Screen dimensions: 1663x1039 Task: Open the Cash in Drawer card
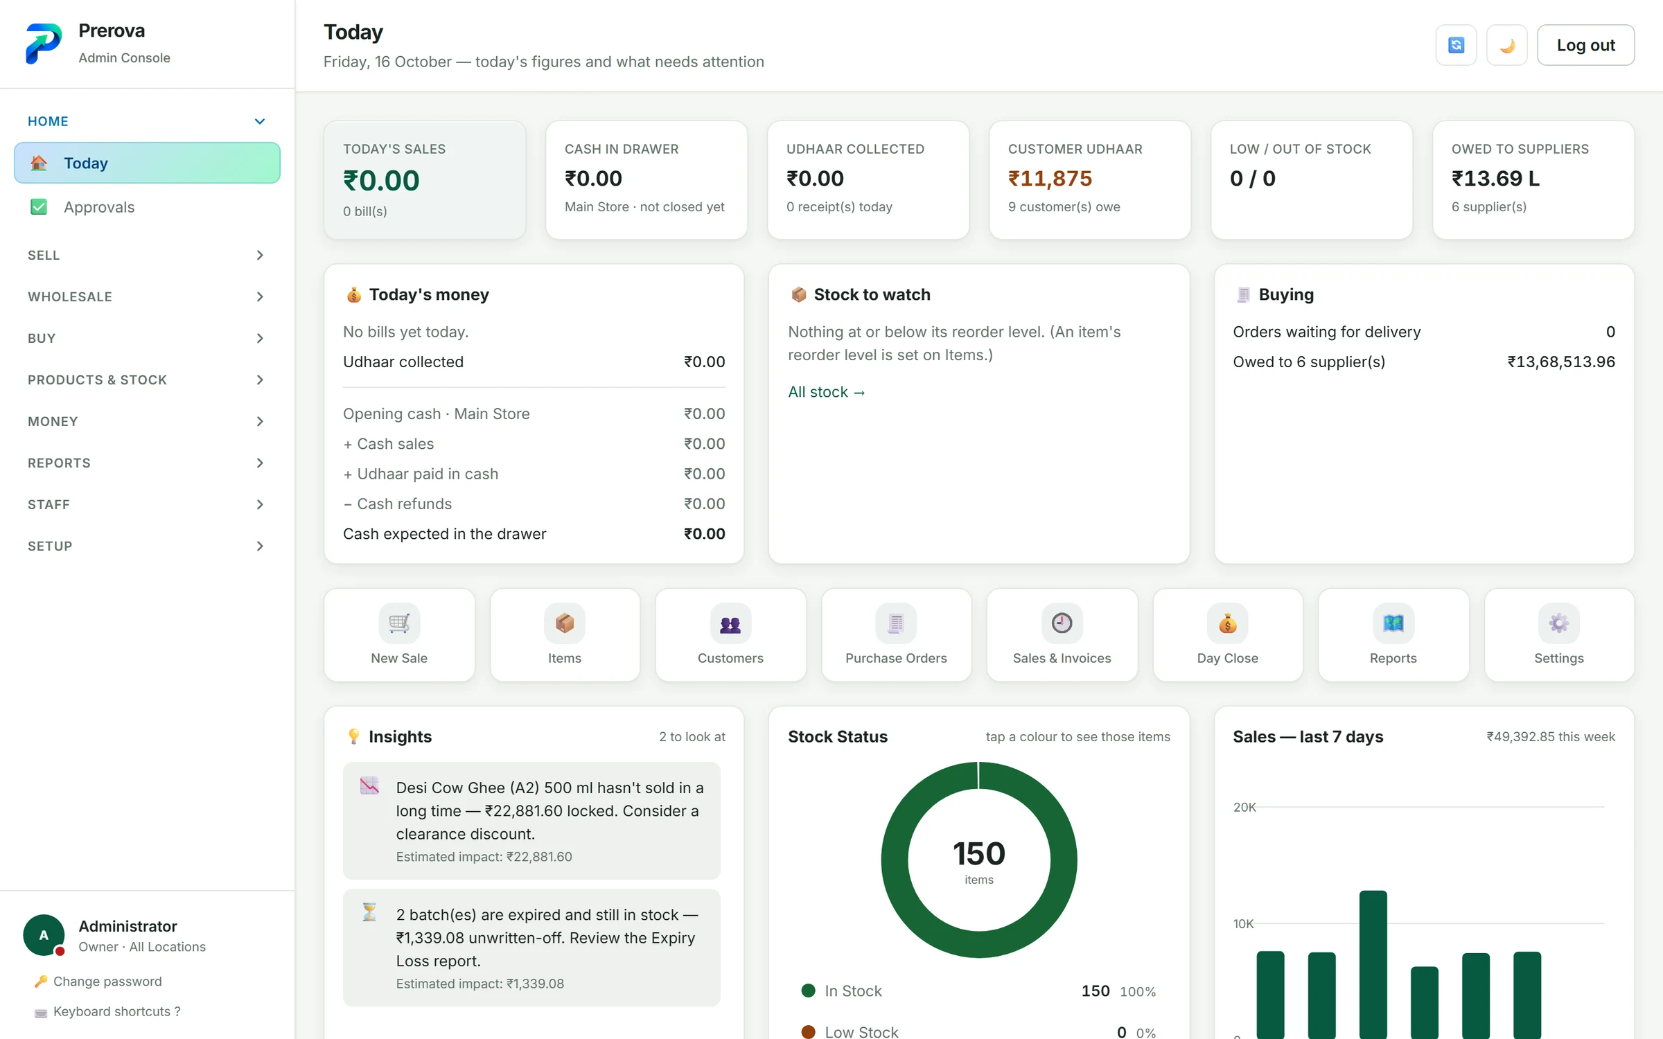[x=646, y=180]
